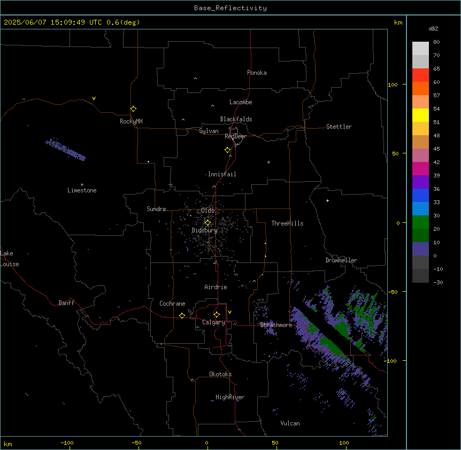Click the Sundre label
Image resolution: width=461 pixels, height=450 pixels.
pyautogui.click(x=156, y=209)
